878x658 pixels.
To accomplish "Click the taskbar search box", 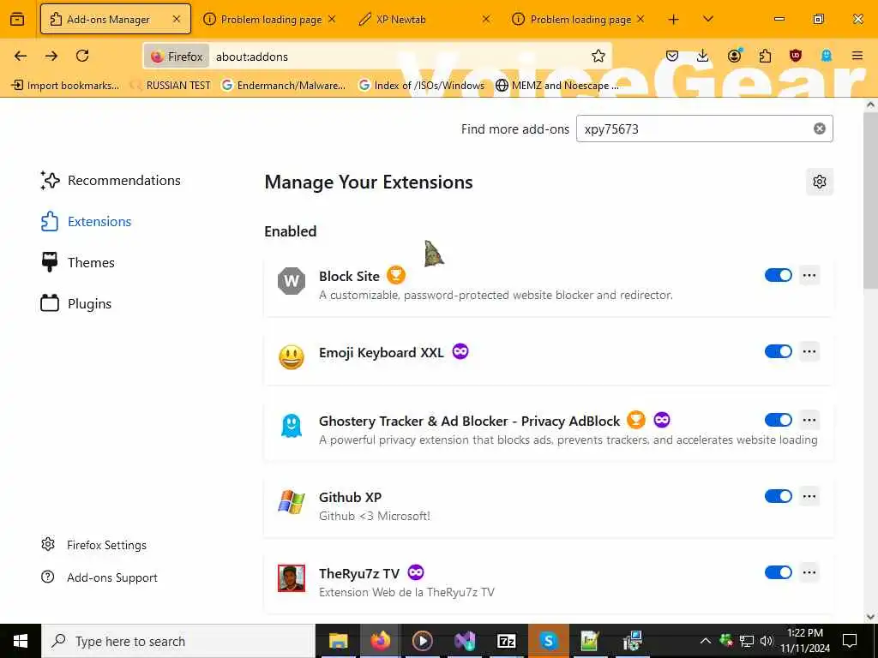I will (x=178, y=641).
